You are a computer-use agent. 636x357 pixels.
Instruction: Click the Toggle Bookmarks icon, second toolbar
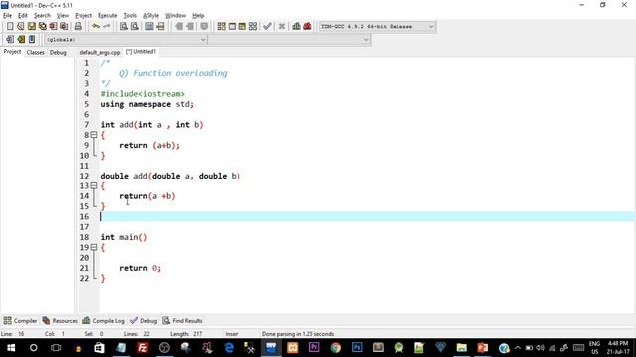tap(21, 40)
